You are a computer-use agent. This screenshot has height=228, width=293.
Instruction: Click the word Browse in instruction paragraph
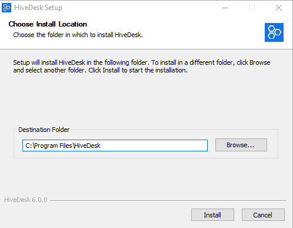point(260,62)
